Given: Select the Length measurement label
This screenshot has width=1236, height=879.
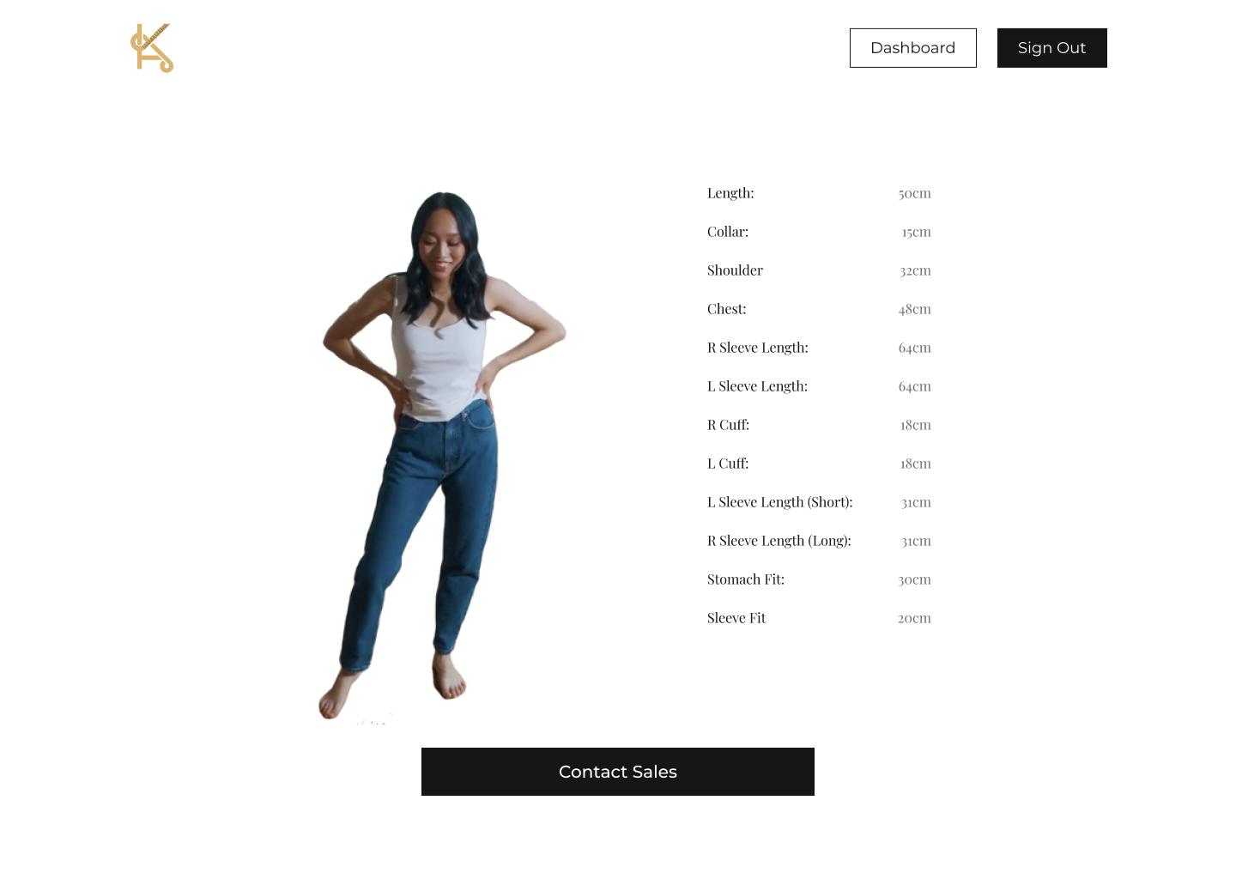Looking at the screenshot, I should [730, 193].
